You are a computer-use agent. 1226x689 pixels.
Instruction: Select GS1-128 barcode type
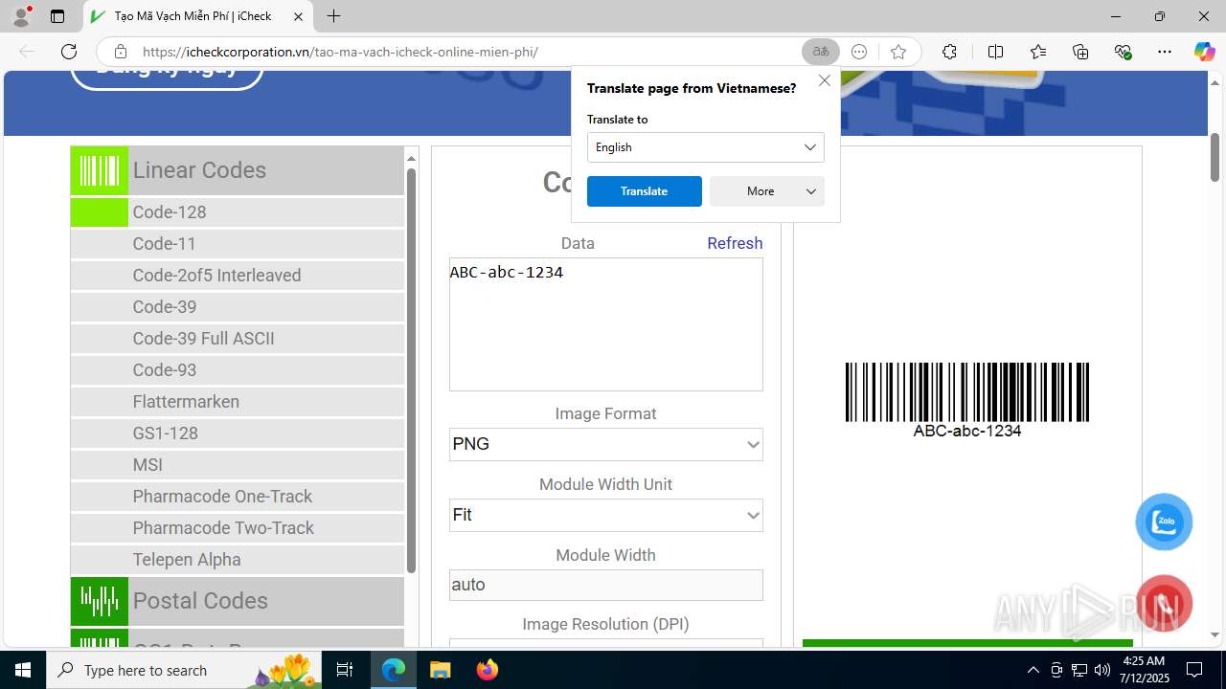pos(238,433)
